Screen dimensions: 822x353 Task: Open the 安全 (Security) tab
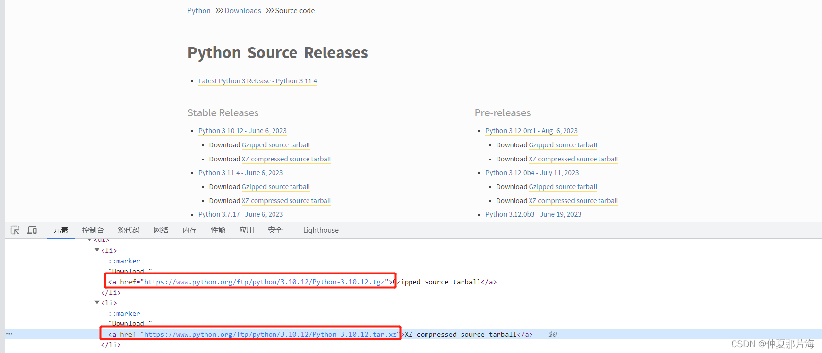tap(275, 230)
